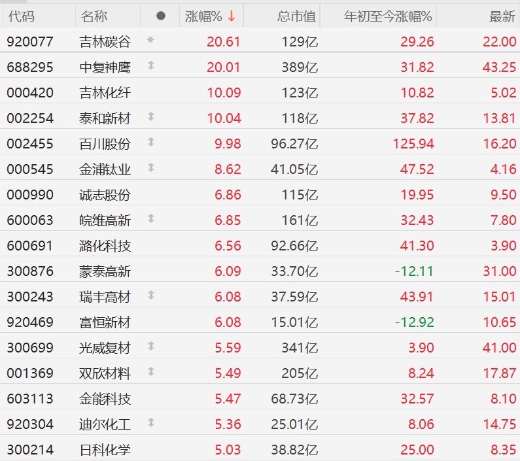Viewport: 520px width, 461px height.
Task: Click marker icon next to 吉林碳谷
Action: point(150,40)
